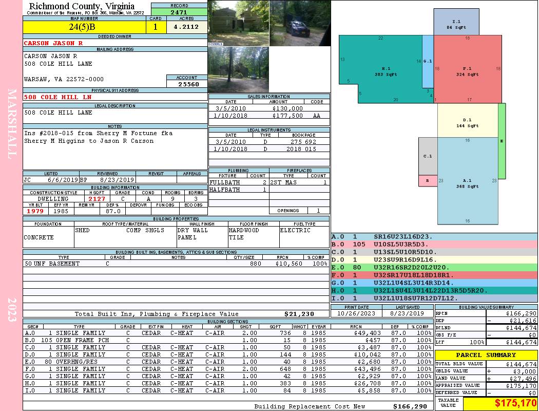Select building section E.0 OVERHNG/RES
The height and width of the screenshot is (411, 539).
click(x=227, y=362)
